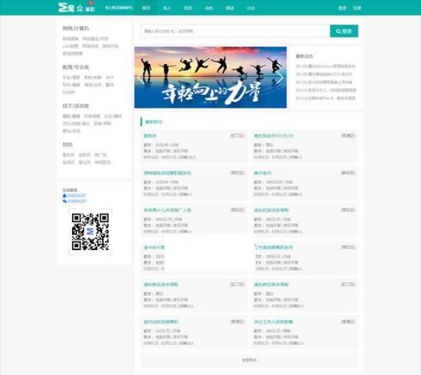Click the 查看更多 button below the jobs
Screen dimensions: 421x375
click(249, 360)
